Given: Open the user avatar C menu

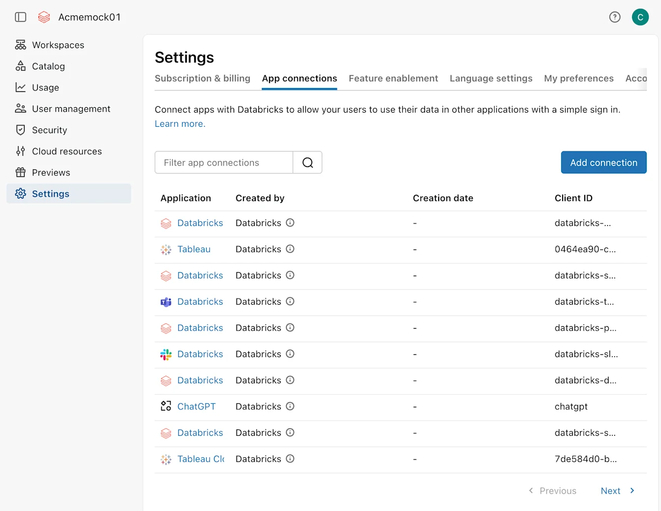Looking at the screenshot, I should [x=640, y=17].
